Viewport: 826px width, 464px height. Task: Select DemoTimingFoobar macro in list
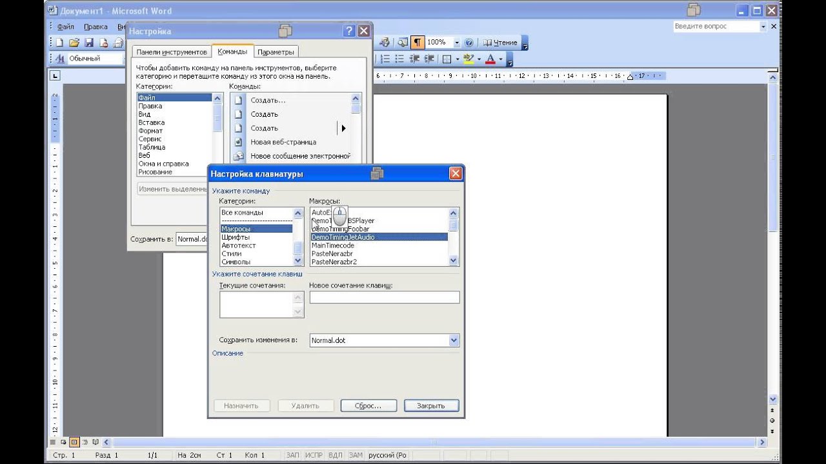(x=379, y=229)
